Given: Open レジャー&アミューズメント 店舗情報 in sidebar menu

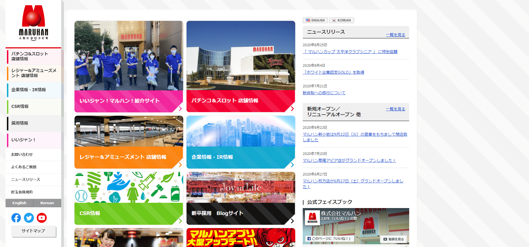Looking at the screenshot, I should click(33, 73).
